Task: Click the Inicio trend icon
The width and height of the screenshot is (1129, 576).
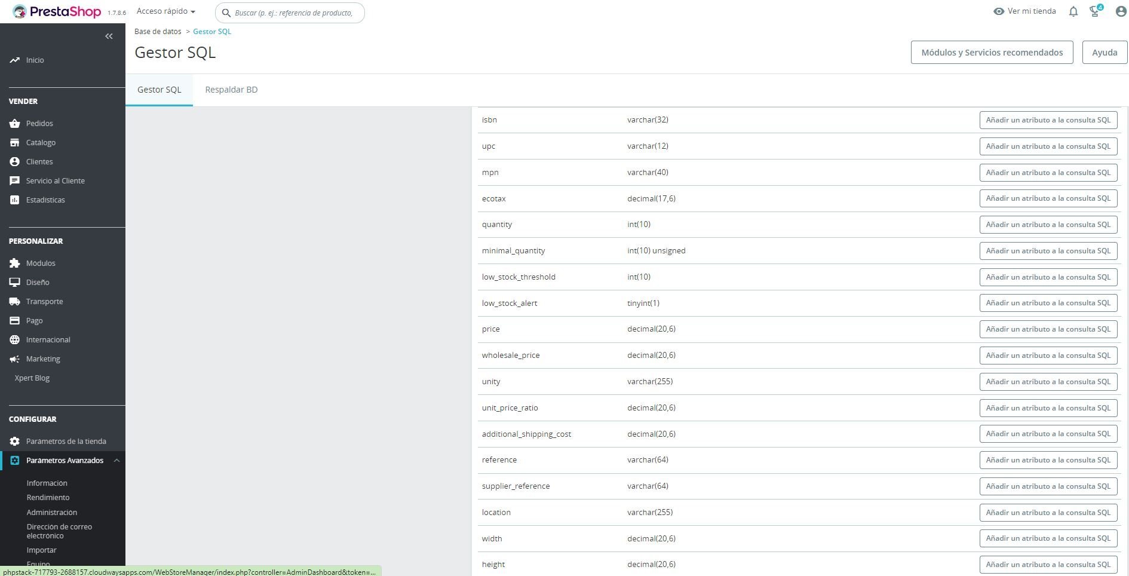Action: 14,60
